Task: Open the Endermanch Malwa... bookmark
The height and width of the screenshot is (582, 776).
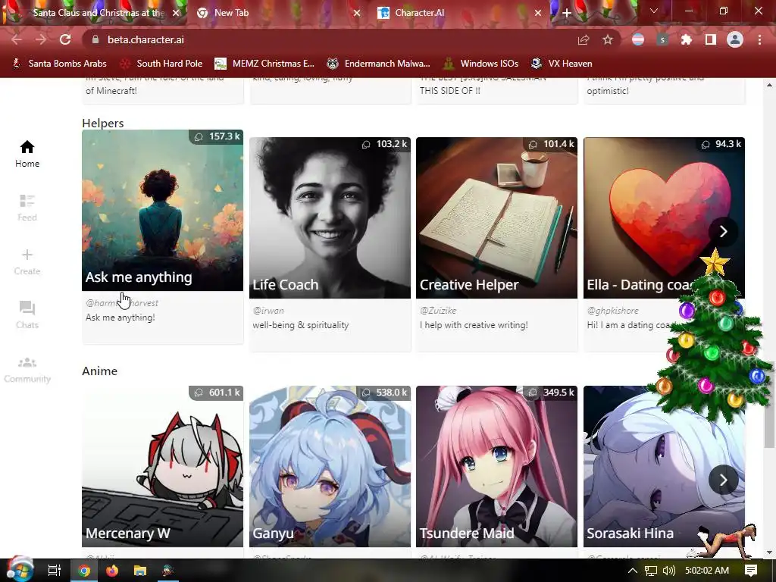Action: click(379, 64)
